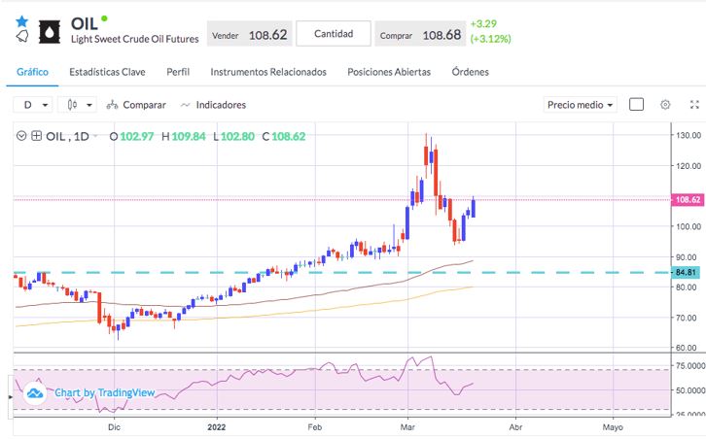Toggle the blue favorite star for OIL
Viewport: 706px width, 439px height.
(x=21, y=21)
